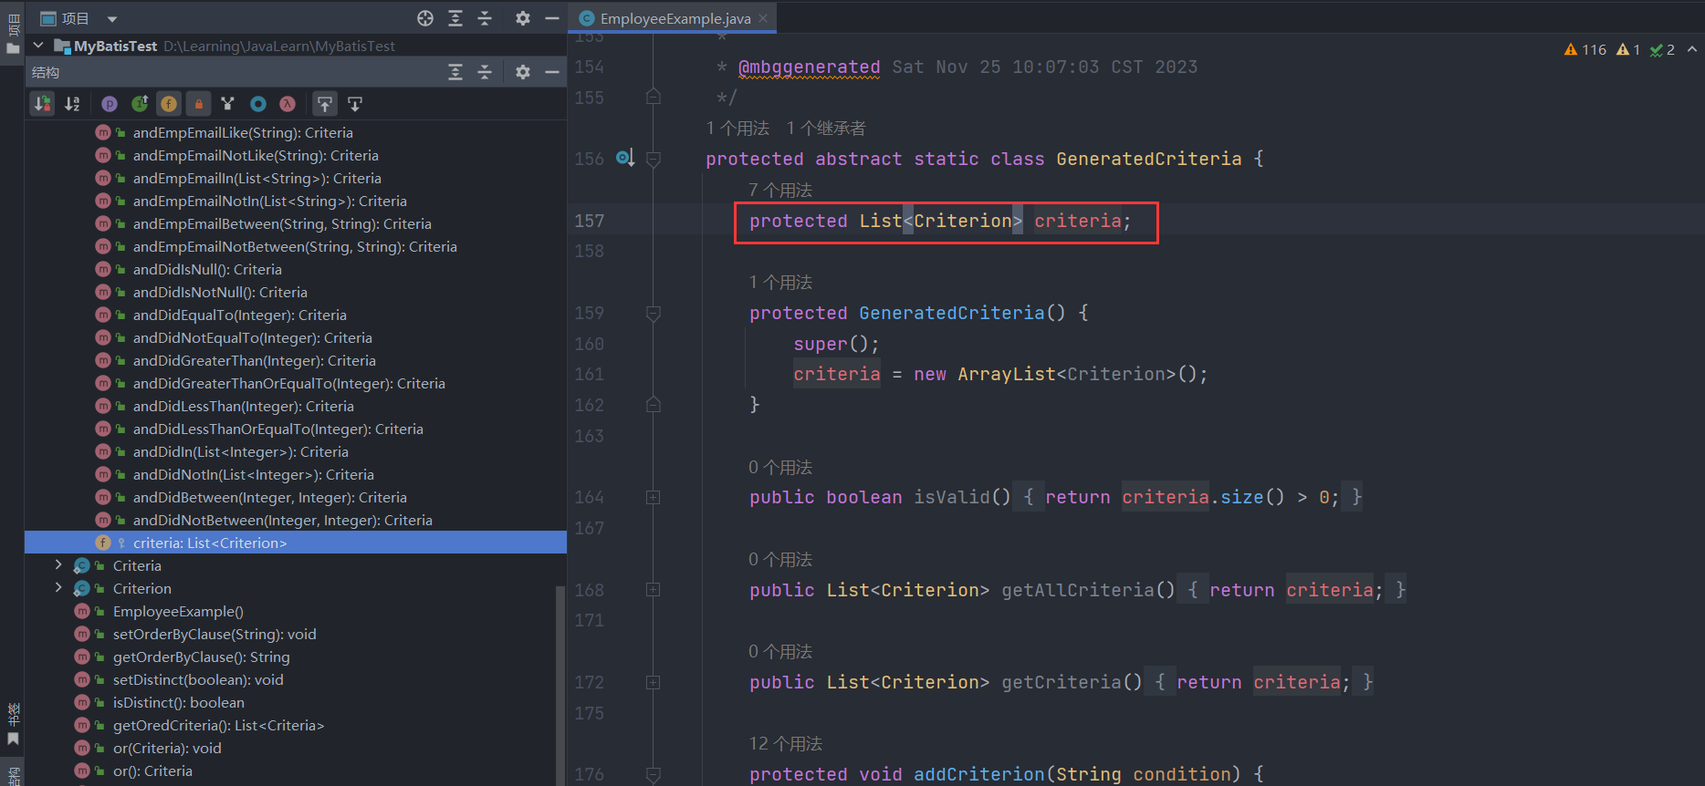Select getOredCriteria() in structure tree

coord(218,726)
